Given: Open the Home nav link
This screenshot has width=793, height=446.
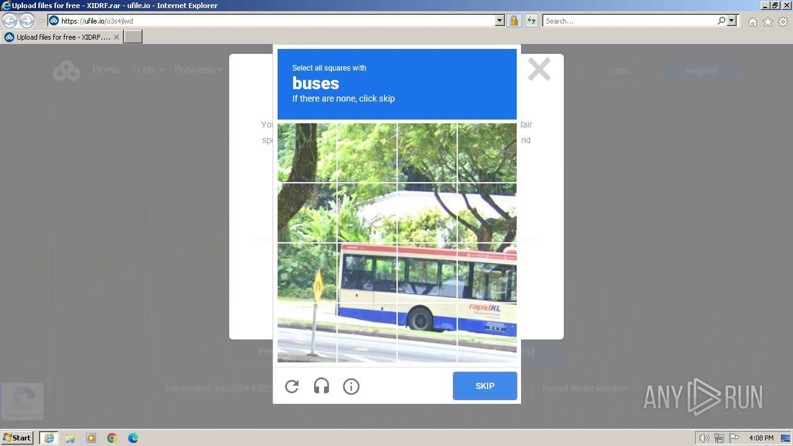Looking at the screenshot, I should [106, 70].
